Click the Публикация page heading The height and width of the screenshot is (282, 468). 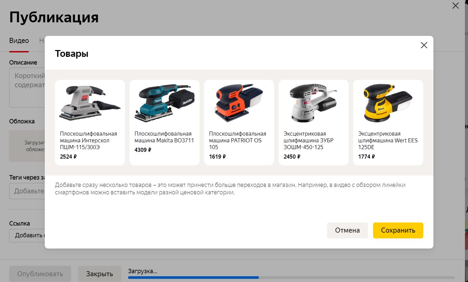54,17
